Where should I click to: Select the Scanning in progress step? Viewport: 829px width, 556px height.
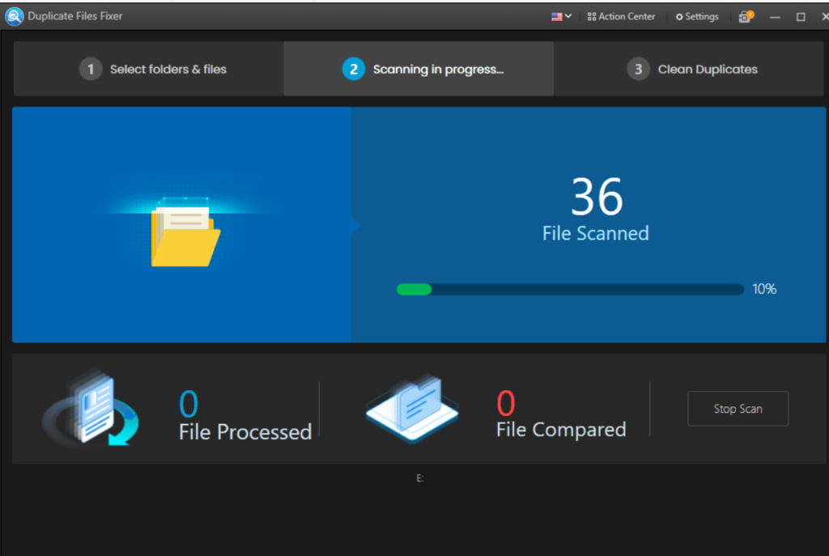click(419, 70)
